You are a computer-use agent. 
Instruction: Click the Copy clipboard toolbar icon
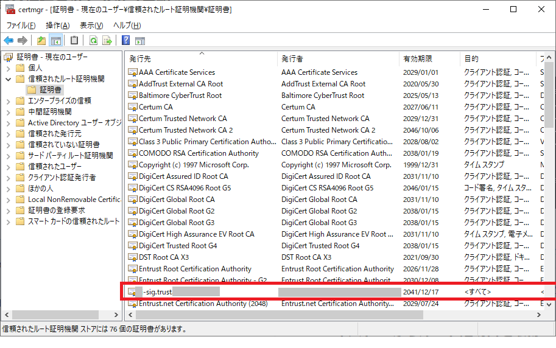(74, 41)
